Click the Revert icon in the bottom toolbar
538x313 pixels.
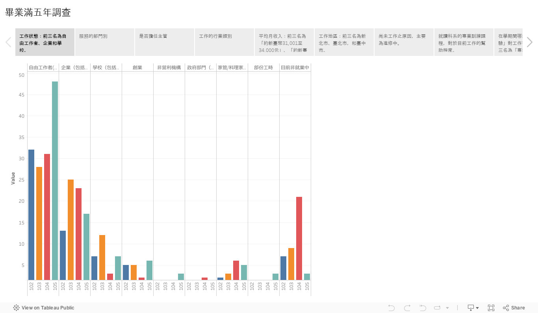(423, 308)
